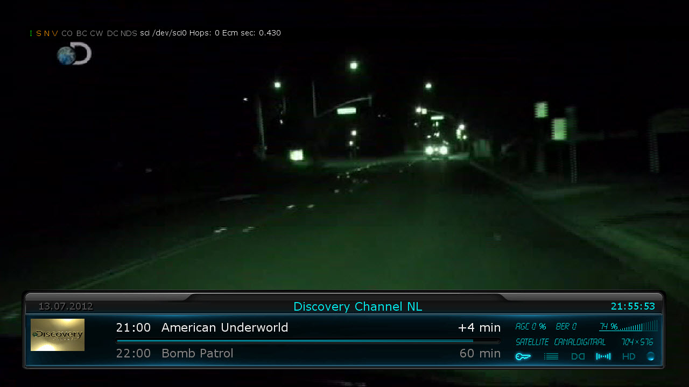Click the 13.07.2012 date label
Screen dimensions: 689x387
pyautogui.click(x=66, y=306)
